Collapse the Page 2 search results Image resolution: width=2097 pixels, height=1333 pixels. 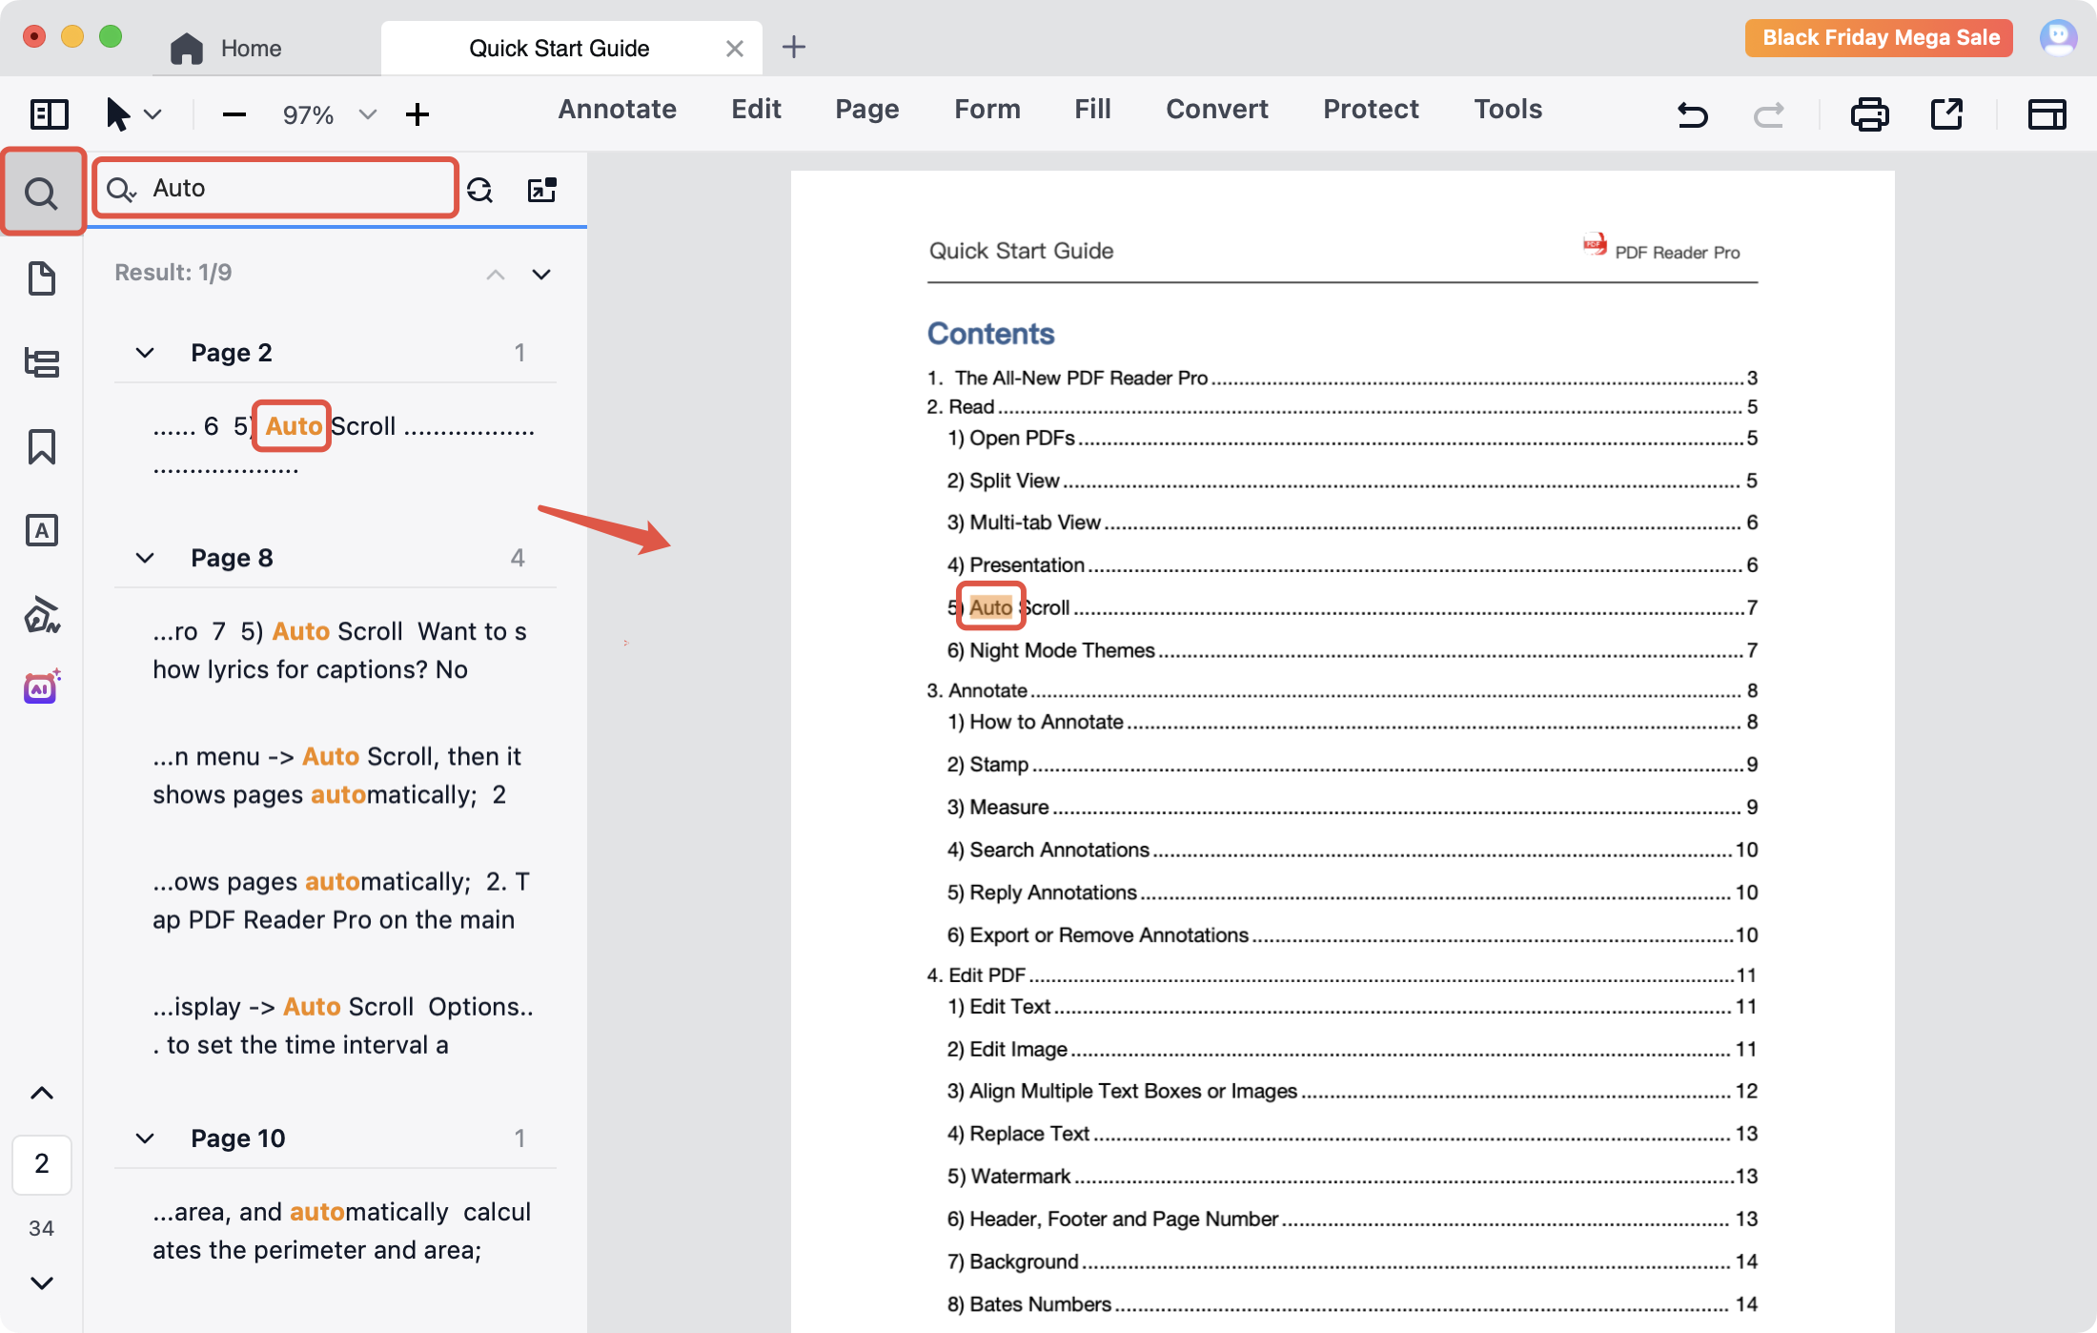point(145,353)
